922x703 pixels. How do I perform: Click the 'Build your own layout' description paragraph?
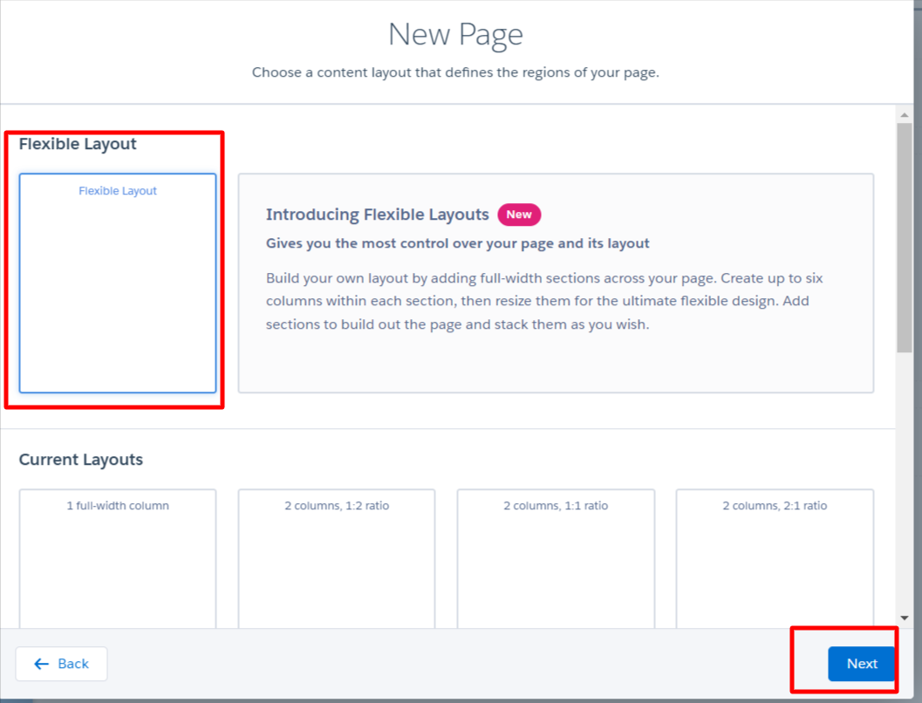pyautogui.click(x=544, y=302)
